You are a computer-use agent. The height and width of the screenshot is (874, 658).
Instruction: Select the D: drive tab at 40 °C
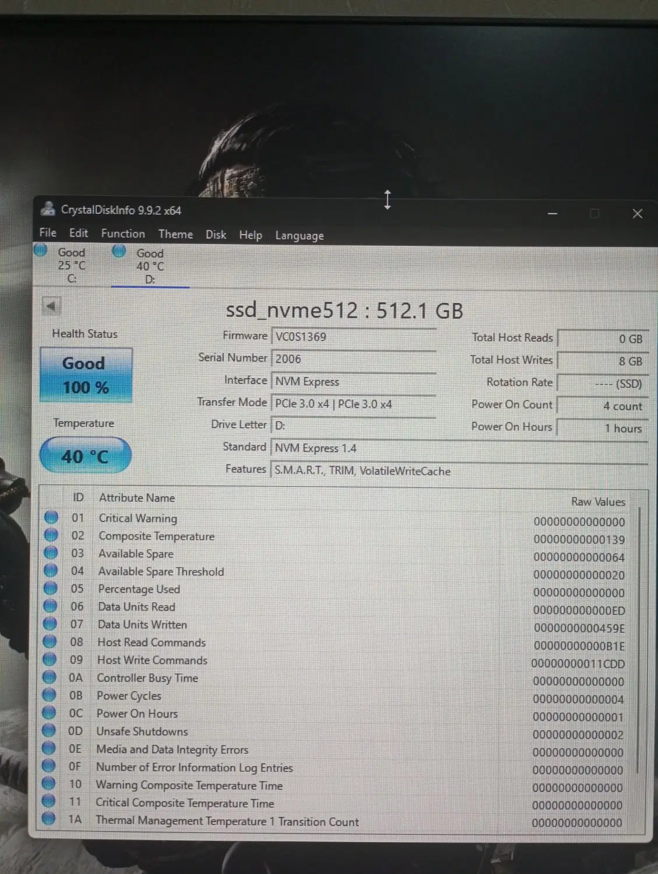(150, 266)
